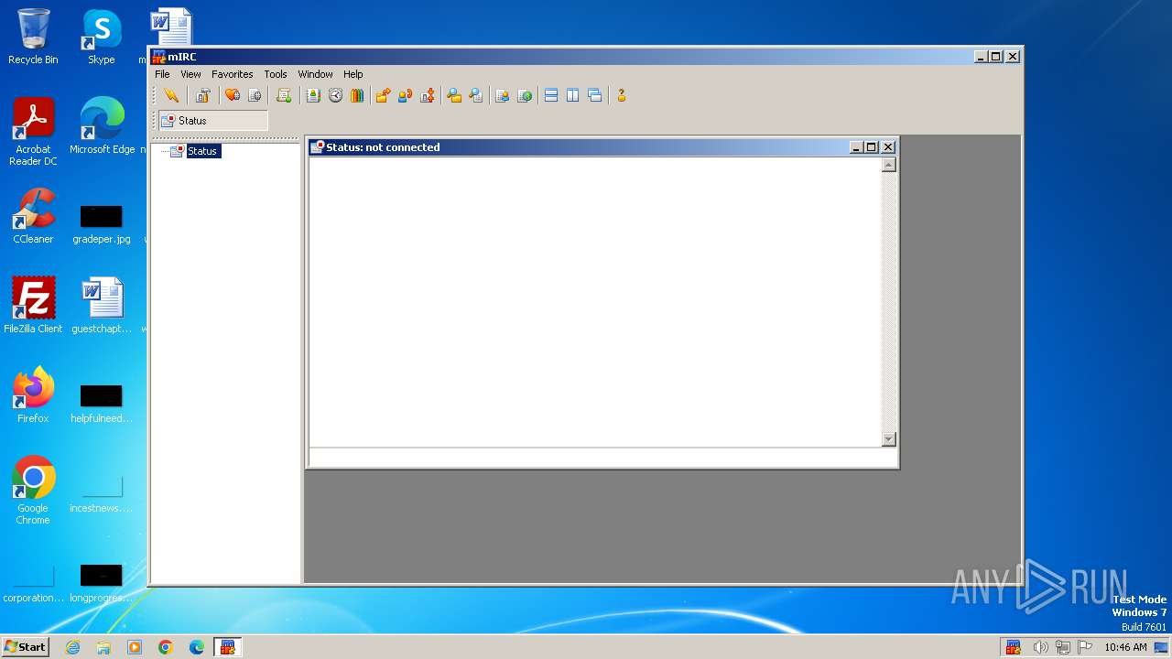Screen dimensions: 1172x659
Task: Open Internet Explorer from the taskbar
Action: [72, 647]
